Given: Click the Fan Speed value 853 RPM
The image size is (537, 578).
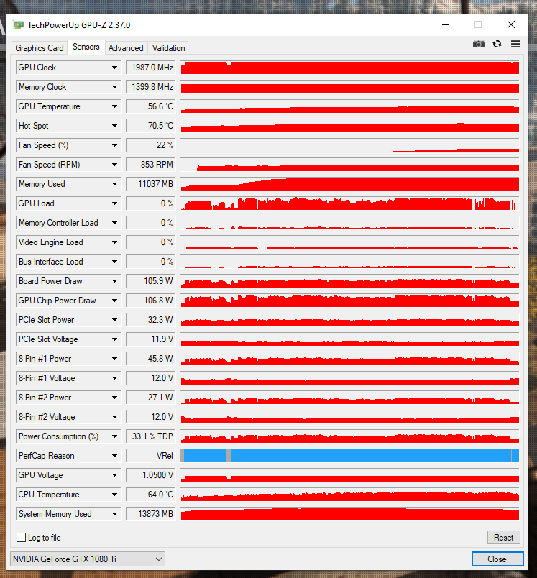Looking at the screenshot, I should (x=151, y=165).
